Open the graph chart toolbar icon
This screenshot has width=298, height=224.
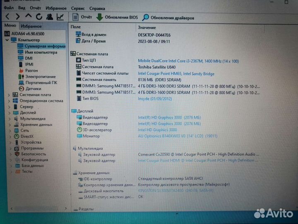point(60,17)
